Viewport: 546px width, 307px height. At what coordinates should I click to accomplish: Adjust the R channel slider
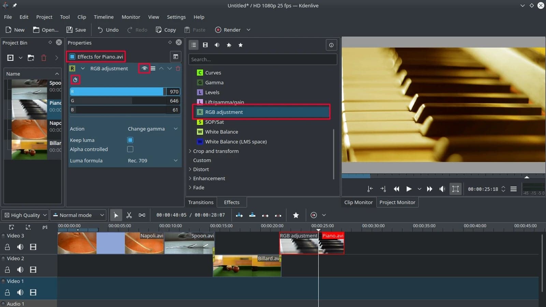point(117,91)
